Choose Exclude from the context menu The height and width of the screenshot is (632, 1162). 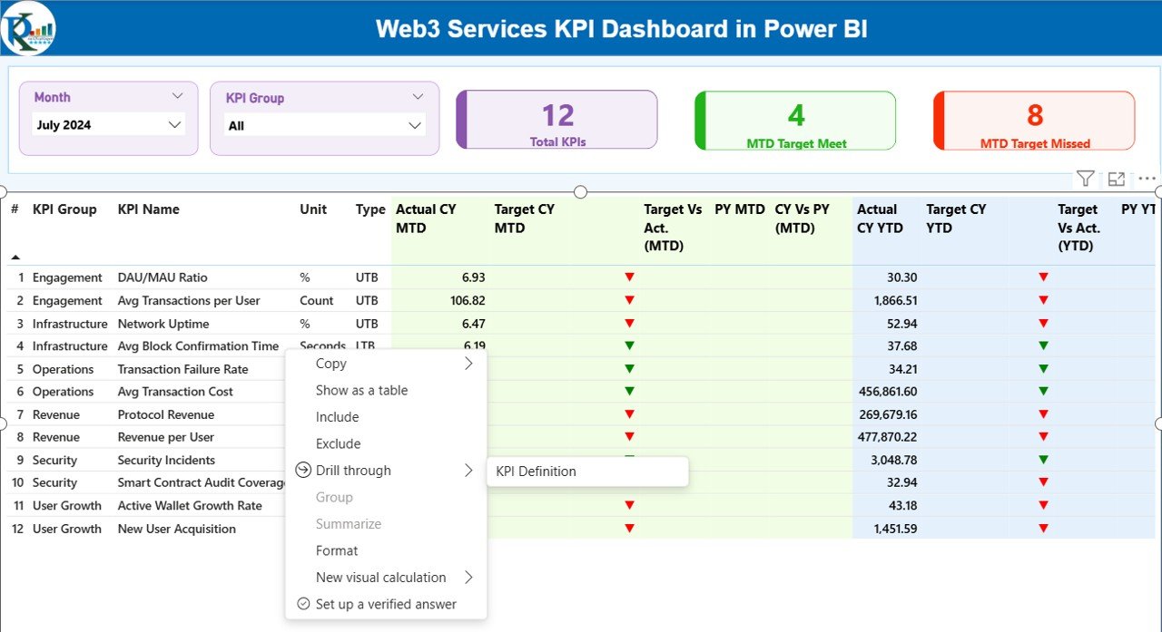point(338,443)
